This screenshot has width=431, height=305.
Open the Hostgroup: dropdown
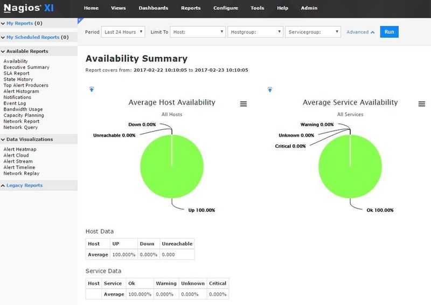255,32
